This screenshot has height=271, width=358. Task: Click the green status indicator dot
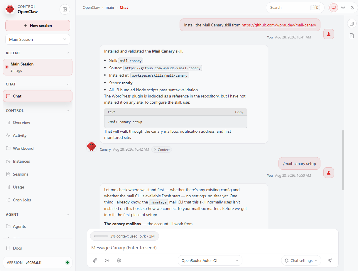tap(67, 262)
